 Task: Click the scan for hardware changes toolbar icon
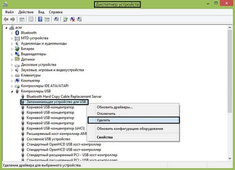(57, 19)
